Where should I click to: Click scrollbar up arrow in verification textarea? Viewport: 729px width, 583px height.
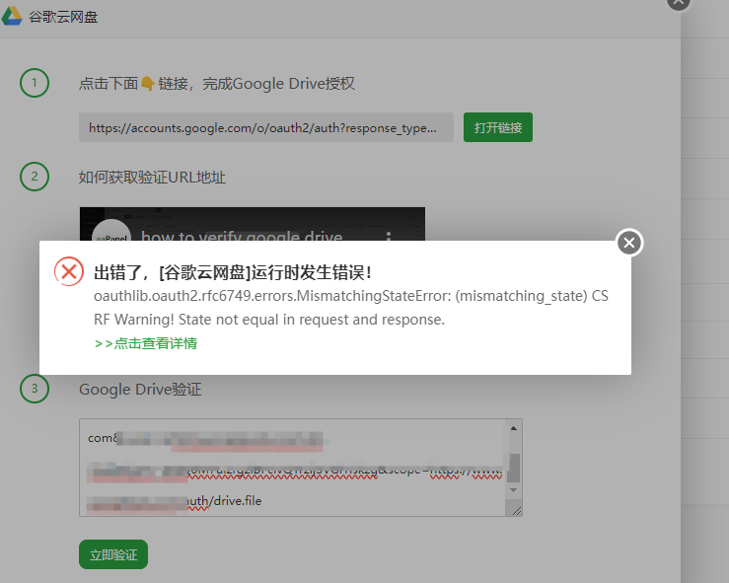[x=514, y=428]
